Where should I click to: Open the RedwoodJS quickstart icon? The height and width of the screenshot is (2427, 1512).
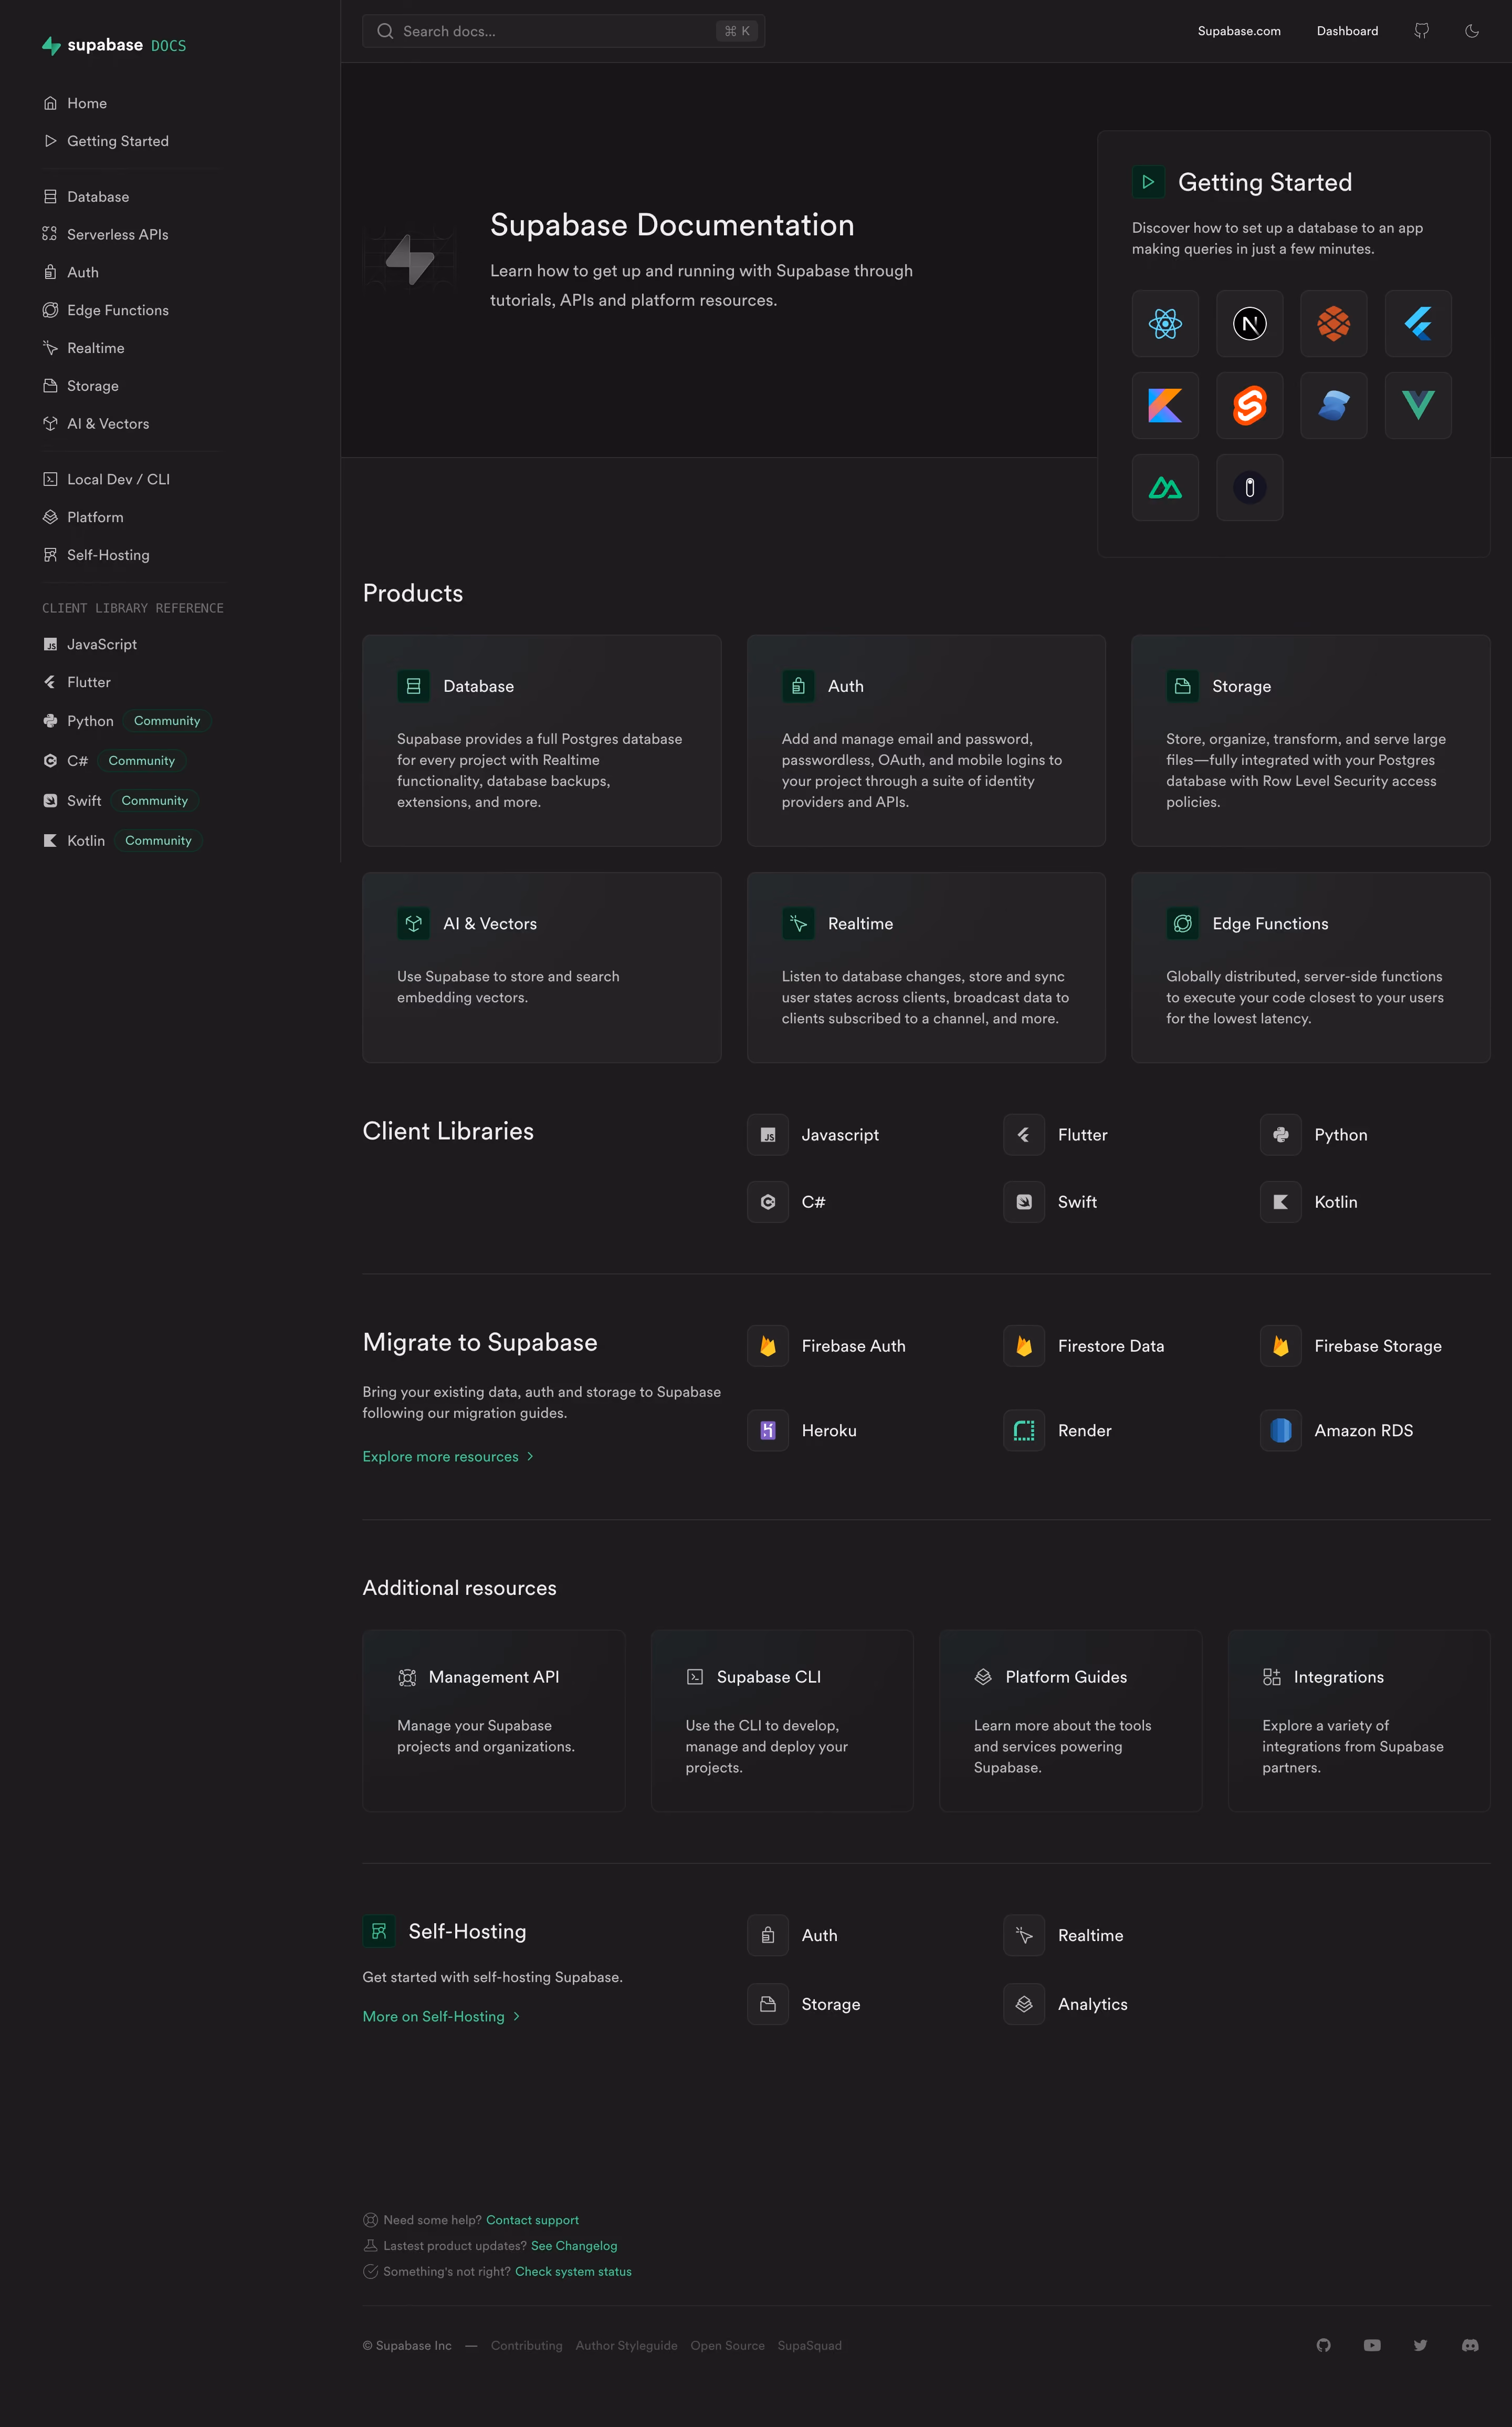click(1333, 323)
